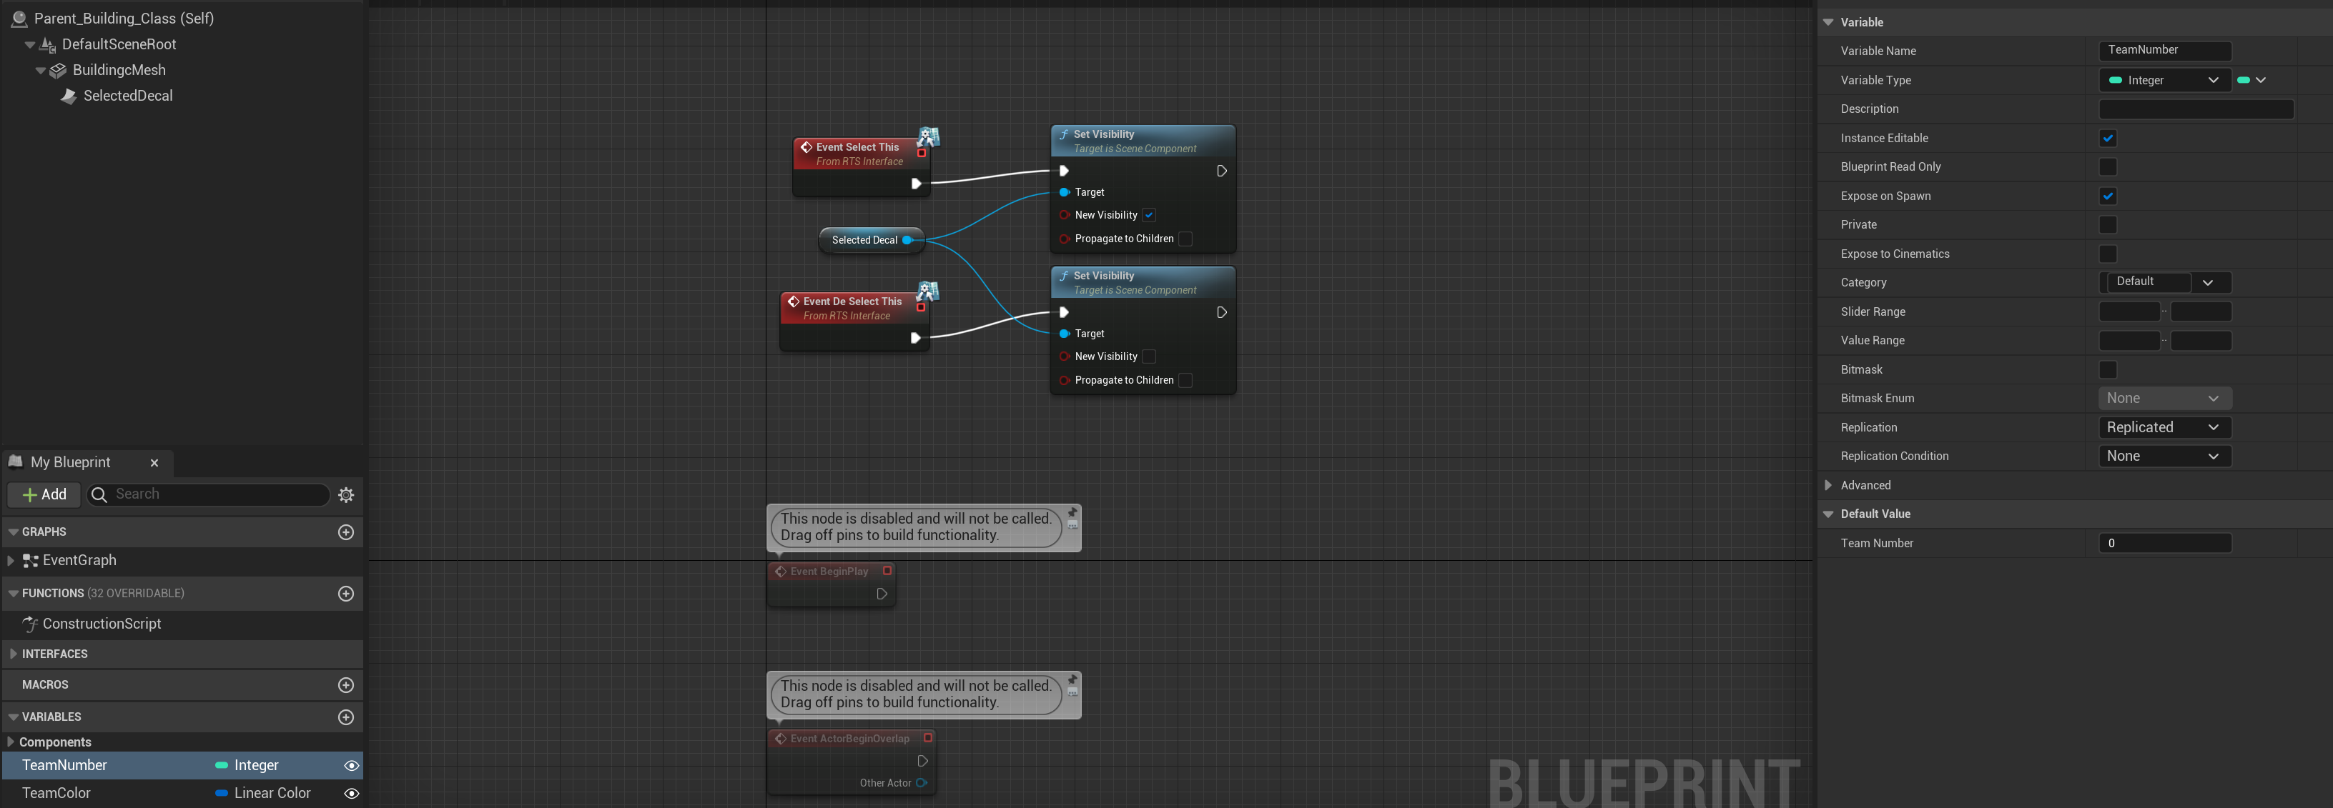Select the My Blueprint tab
2333x808 pixels.
tap(71, 462)
